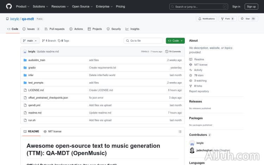Click the 'Create LICENSE.md' commit message
The height and width of the screenshot is (165, 264).
101,90
